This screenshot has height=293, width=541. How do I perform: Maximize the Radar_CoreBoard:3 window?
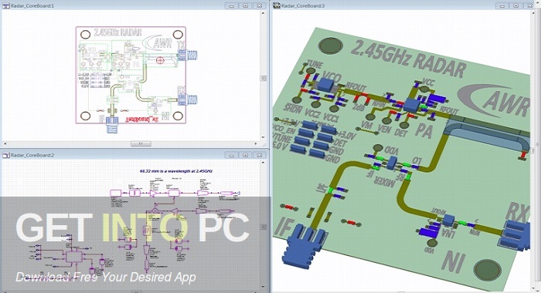click(516, 5)
